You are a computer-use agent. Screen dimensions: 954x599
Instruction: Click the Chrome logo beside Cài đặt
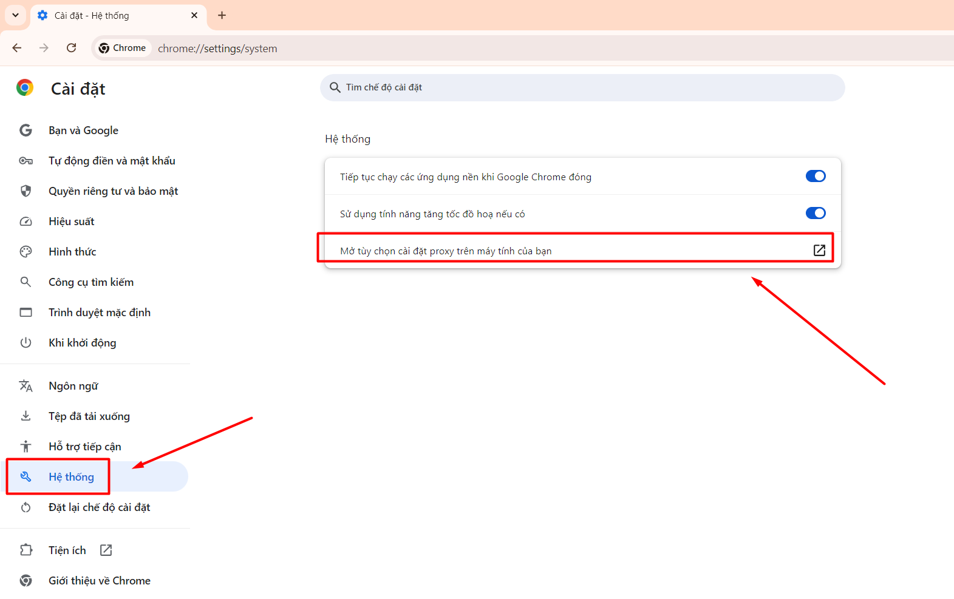tap(25, 88)
